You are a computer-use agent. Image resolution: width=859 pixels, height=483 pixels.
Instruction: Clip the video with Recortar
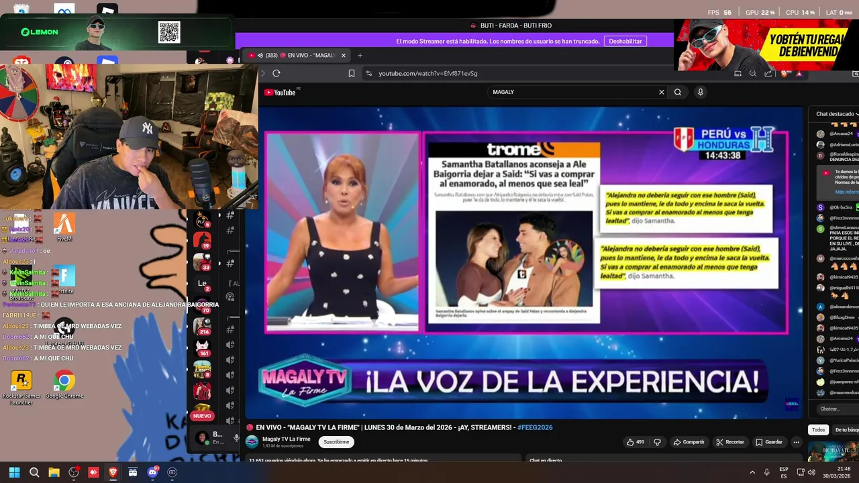(729, 442)
